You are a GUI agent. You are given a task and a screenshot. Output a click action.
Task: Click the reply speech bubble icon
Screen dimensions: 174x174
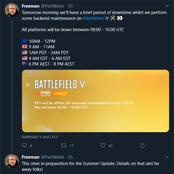[24, 145]
